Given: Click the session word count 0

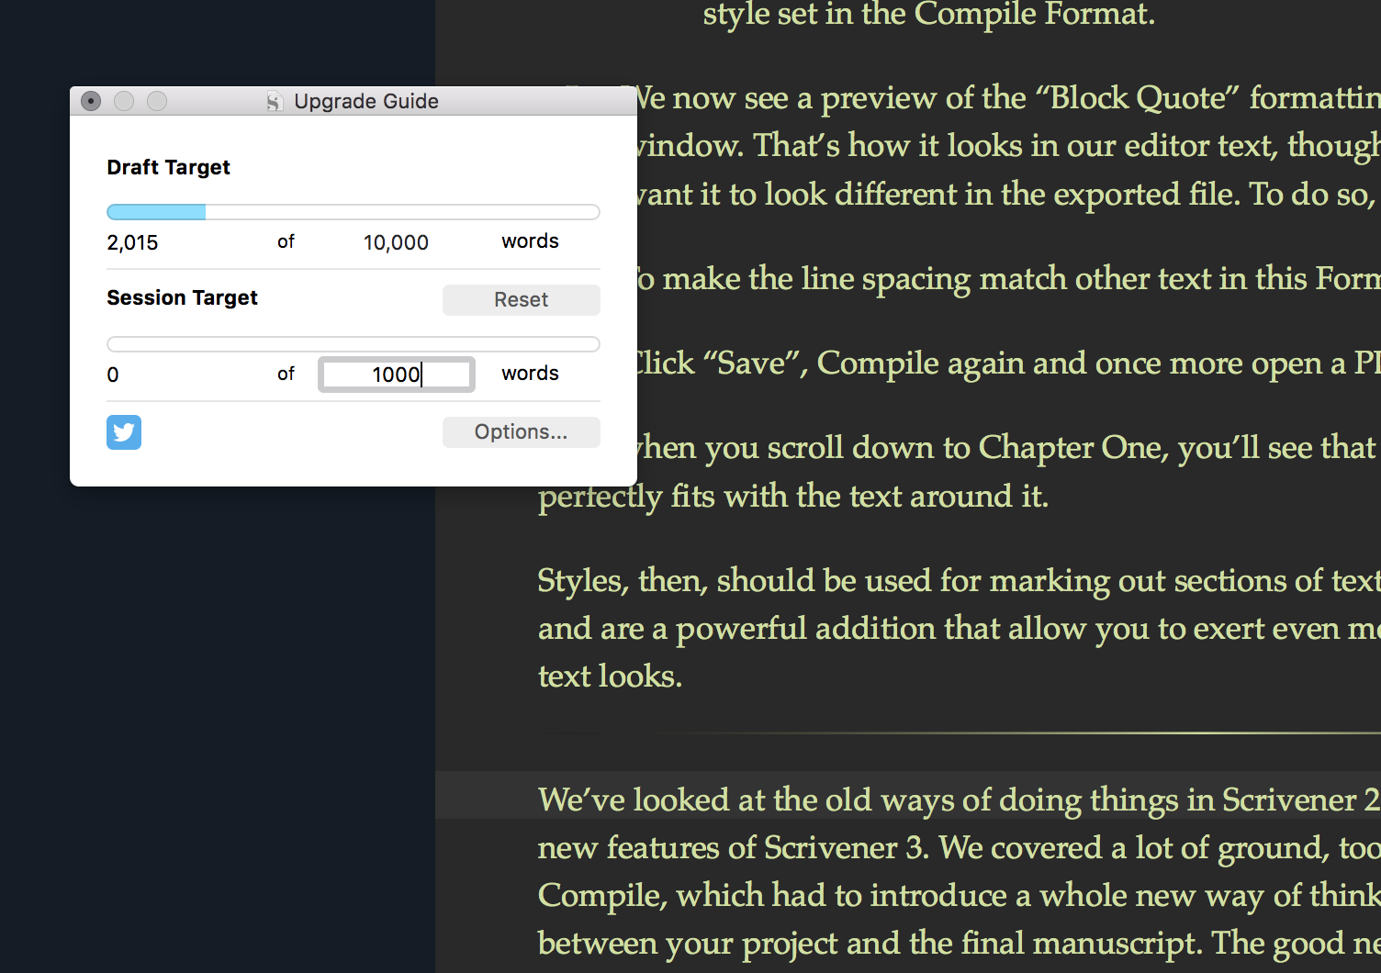Looking at the screenshot, I should pos(113,375).
